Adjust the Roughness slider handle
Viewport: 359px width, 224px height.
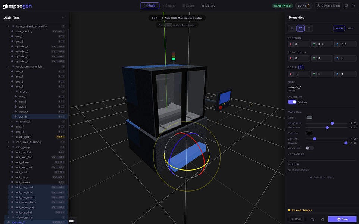tap(332, 123)
